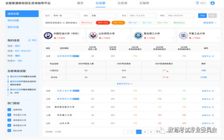Click HOT badge next to 南京医科大学

tap(76, 99)
